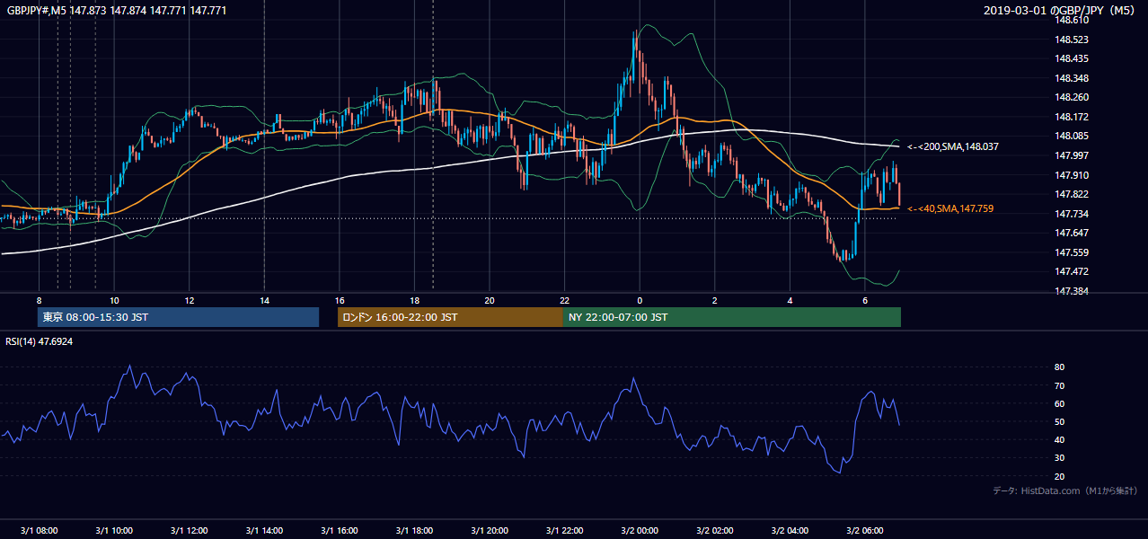Select the 3/1 18:00 date label

pyautogui.click(x=414, y=531)
